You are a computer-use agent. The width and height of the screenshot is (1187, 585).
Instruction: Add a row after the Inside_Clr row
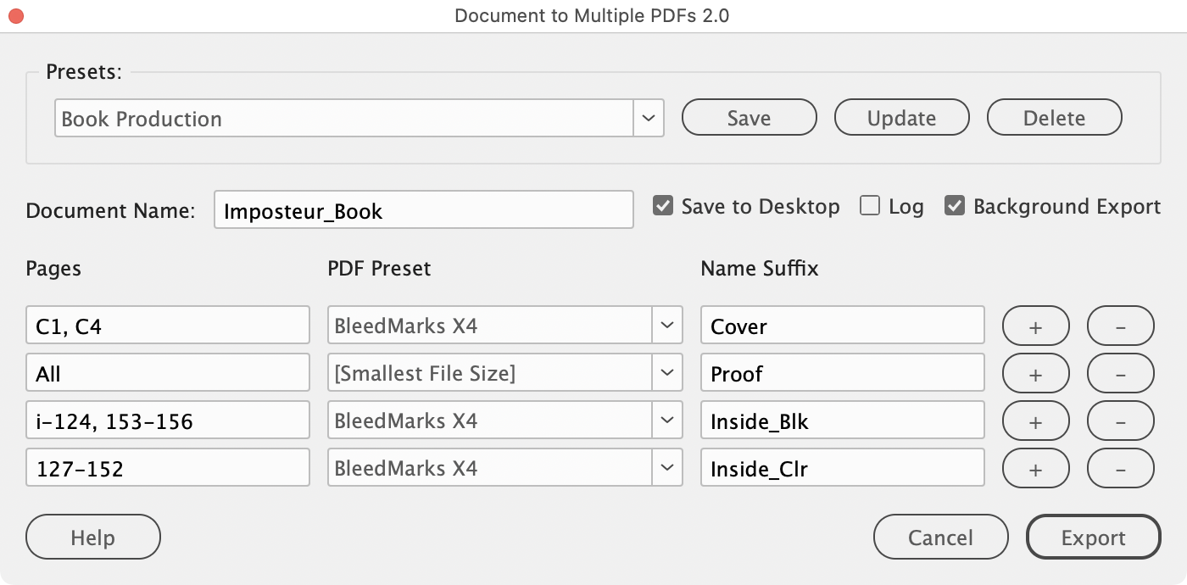(x=1035, y=468)
